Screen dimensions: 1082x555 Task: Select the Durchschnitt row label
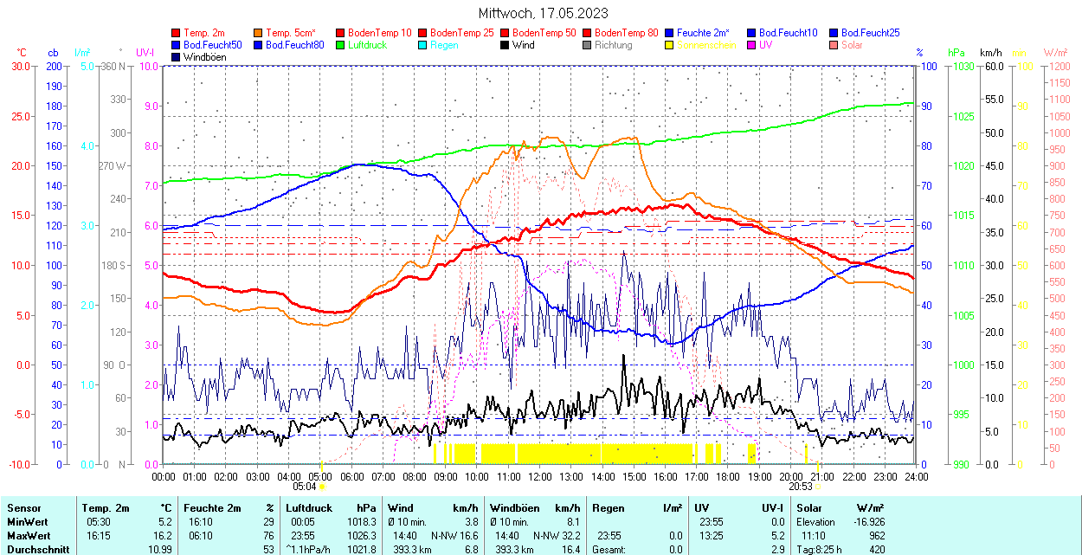click(x=35, y=549)
